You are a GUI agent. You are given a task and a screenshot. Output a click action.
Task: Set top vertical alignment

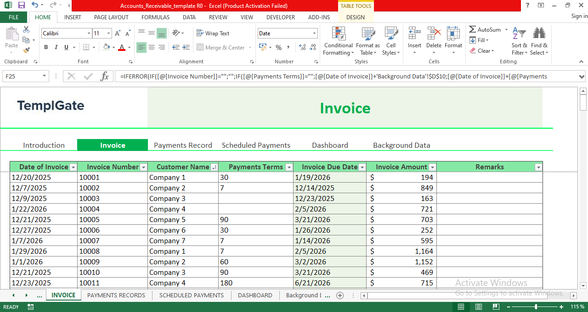141,33
